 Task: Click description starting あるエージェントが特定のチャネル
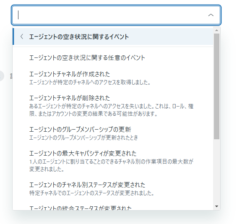[x=111, y=110]
